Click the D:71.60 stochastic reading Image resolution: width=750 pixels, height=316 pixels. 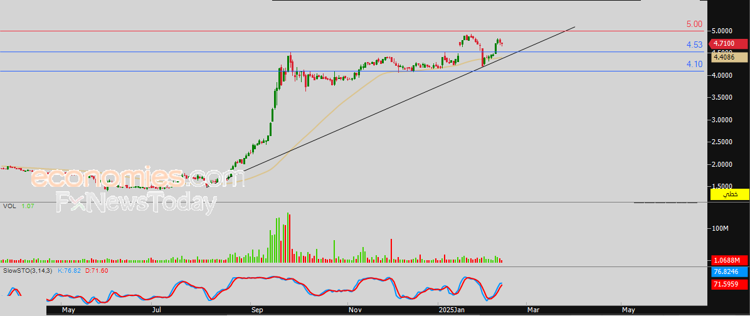pyautogui.click(x=97, y=271)
